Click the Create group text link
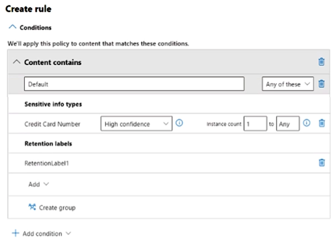 coord(57,207)
